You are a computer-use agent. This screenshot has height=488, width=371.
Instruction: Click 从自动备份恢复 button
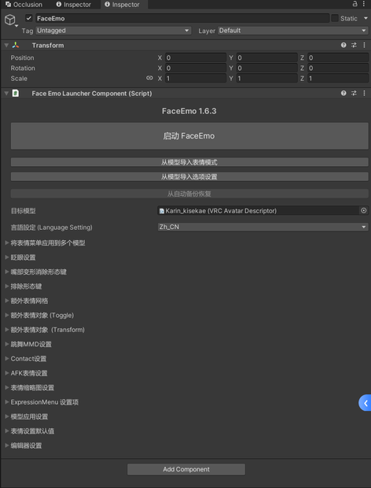189,194
